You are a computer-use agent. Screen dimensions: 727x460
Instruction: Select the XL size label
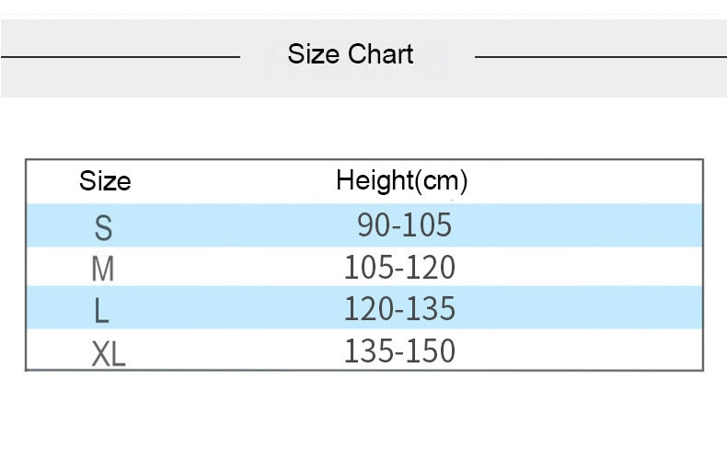click(109, 354)
